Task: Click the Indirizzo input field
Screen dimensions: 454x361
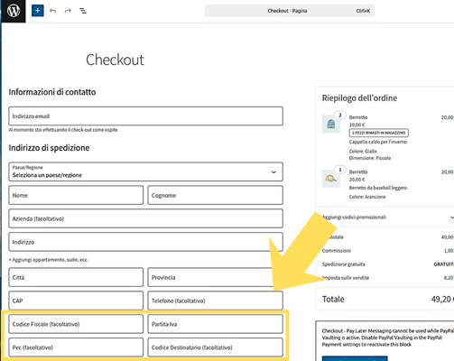Action: pos(145,242)
